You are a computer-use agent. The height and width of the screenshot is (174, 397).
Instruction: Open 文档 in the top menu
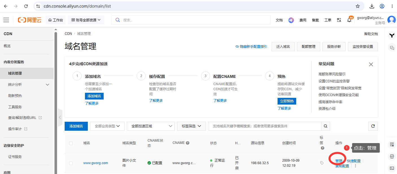tap(279, 20)
